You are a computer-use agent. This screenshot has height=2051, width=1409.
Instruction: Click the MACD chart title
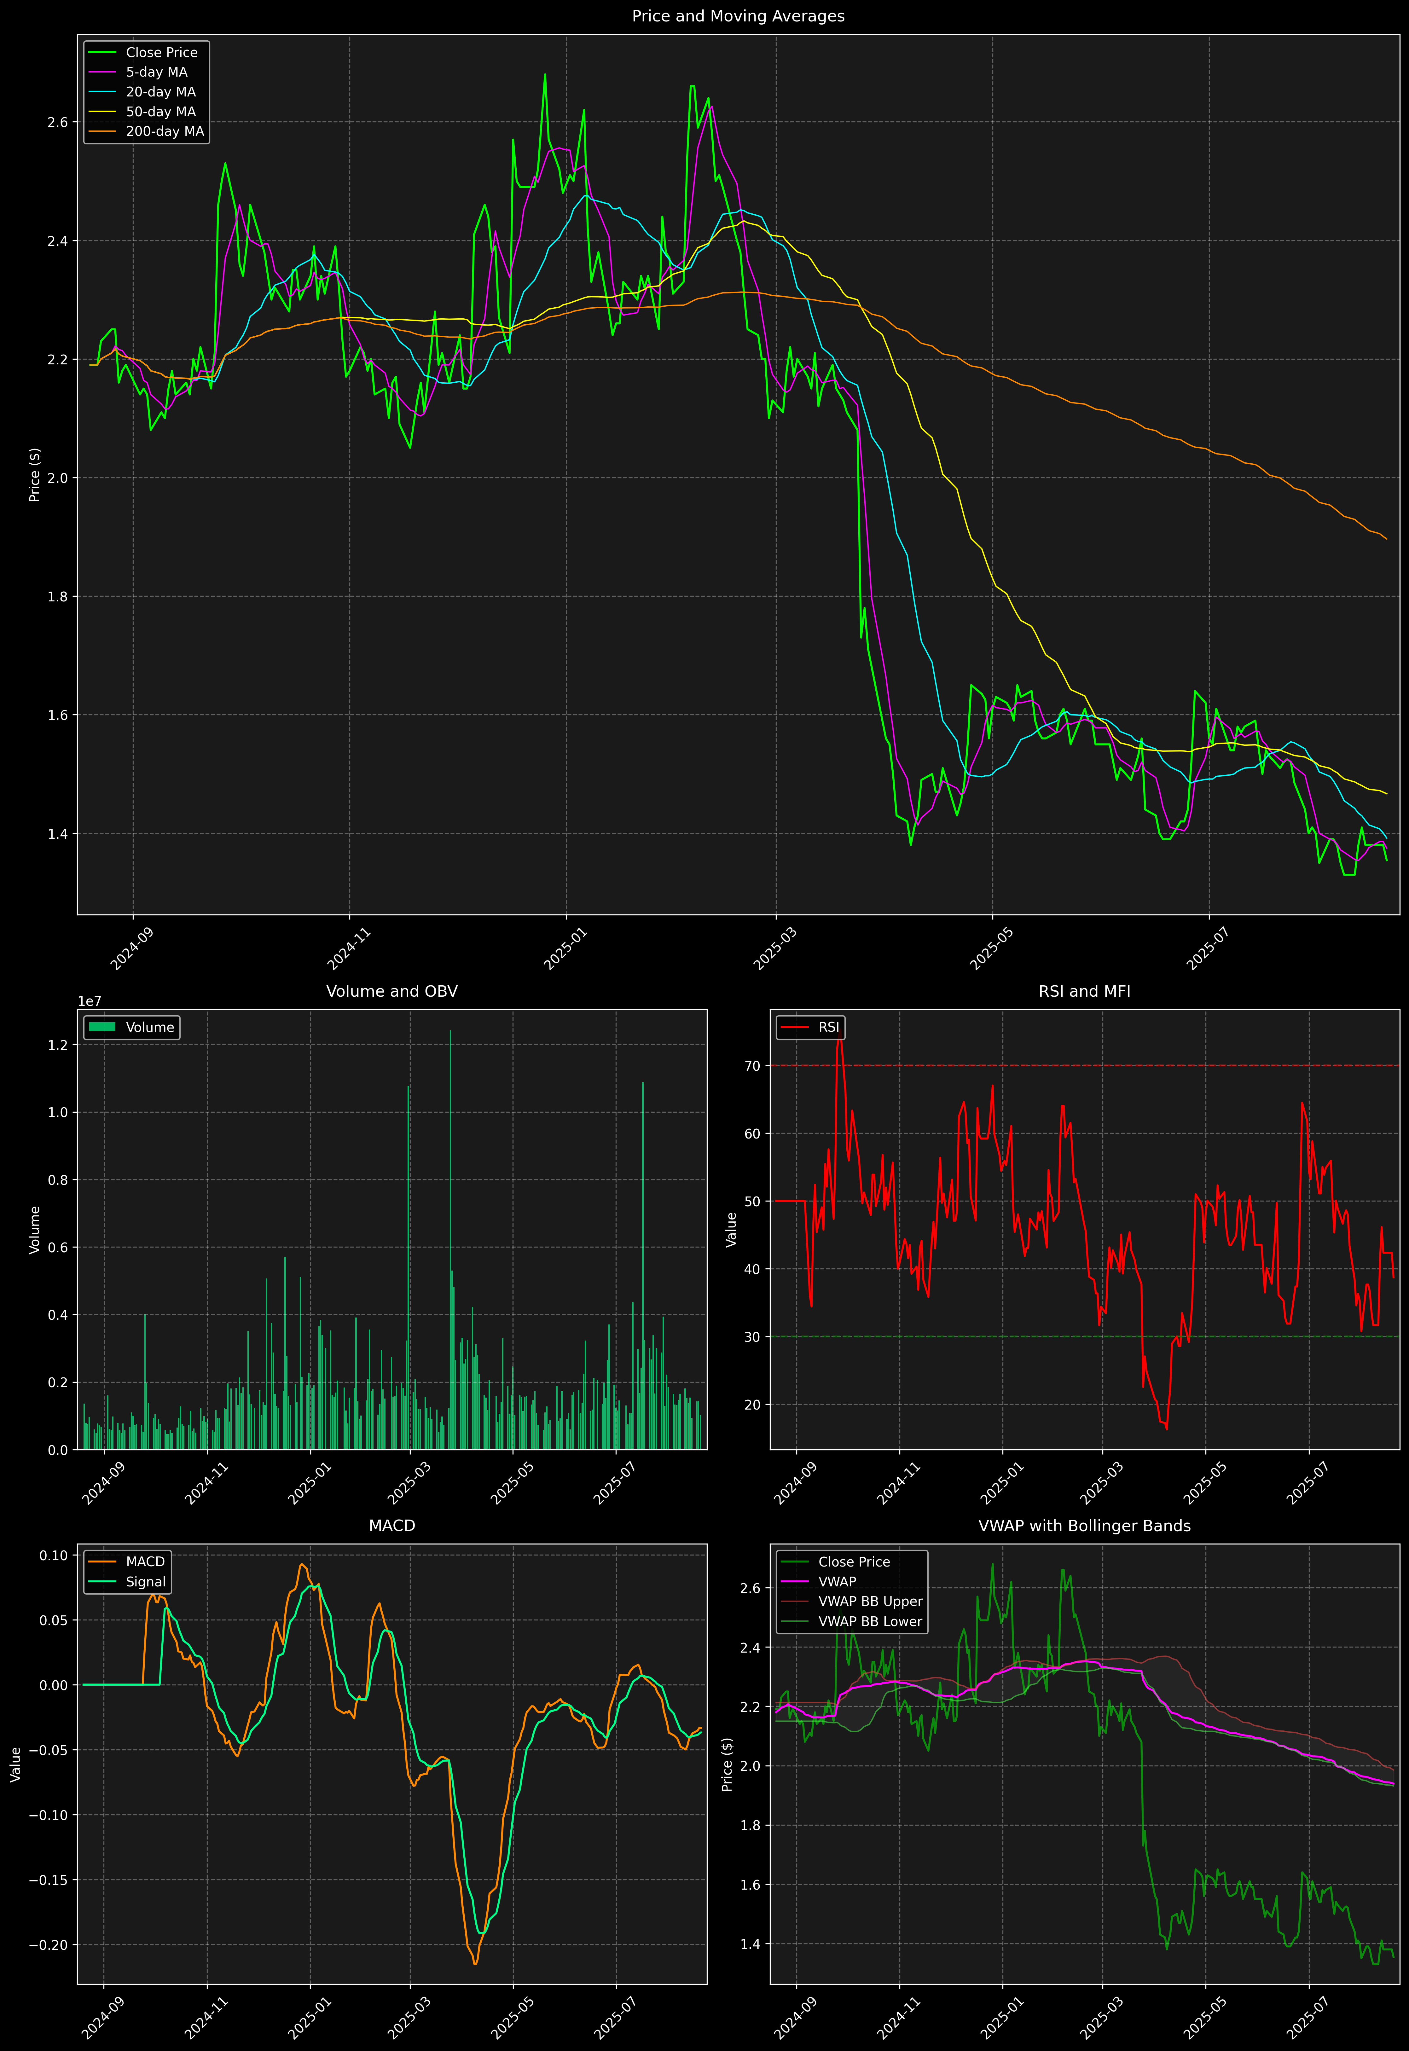392,1526
